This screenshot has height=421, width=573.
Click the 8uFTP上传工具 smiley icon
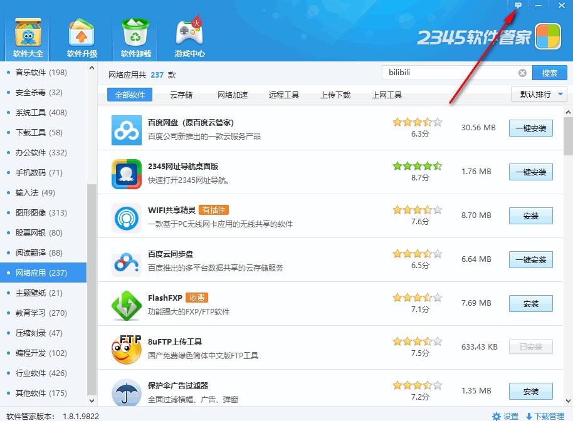point(127,350)
